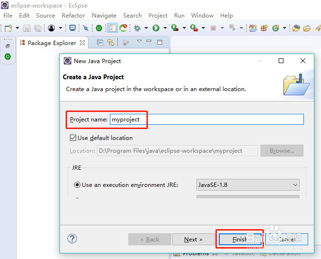Click the skip breakpoints toolbar icon
321x259 pixels.
tap(86, 28)
